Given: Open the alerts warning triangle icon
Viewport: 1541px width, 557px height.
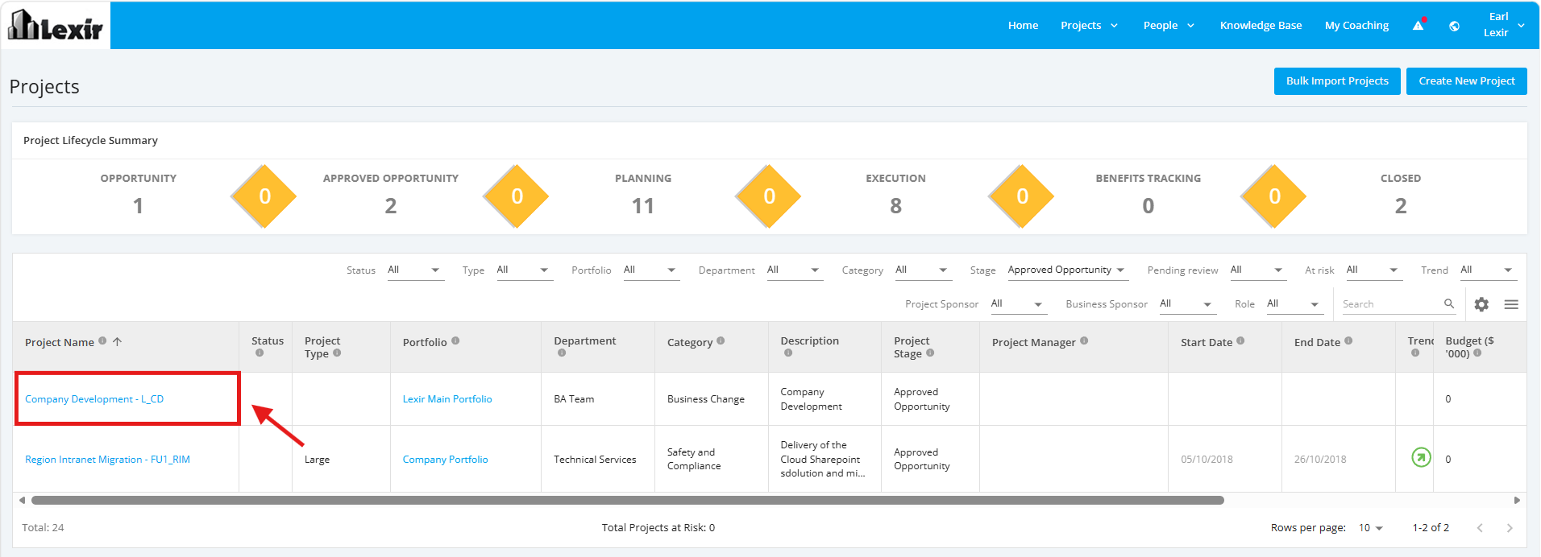Looking at the screenshot, I should click(x=1418, y=26).
